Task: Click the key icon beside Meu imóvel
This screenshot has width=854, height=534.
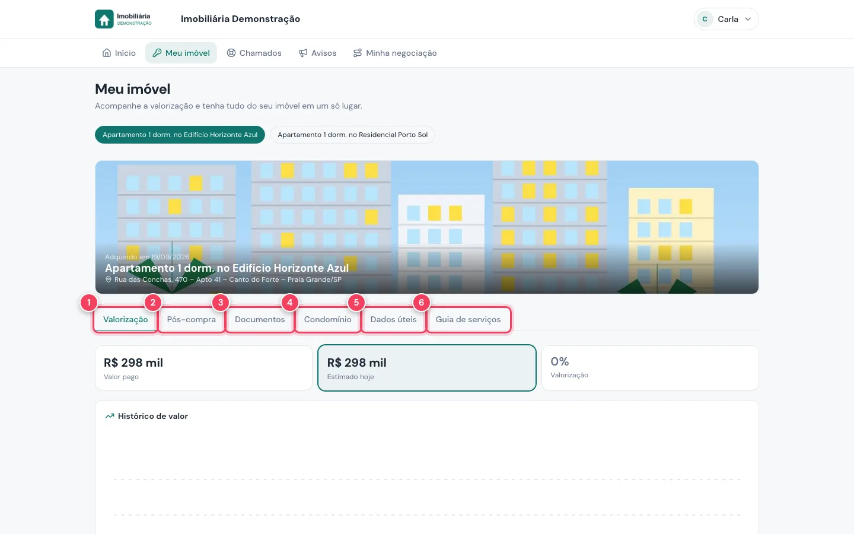Action: point(157,53)
